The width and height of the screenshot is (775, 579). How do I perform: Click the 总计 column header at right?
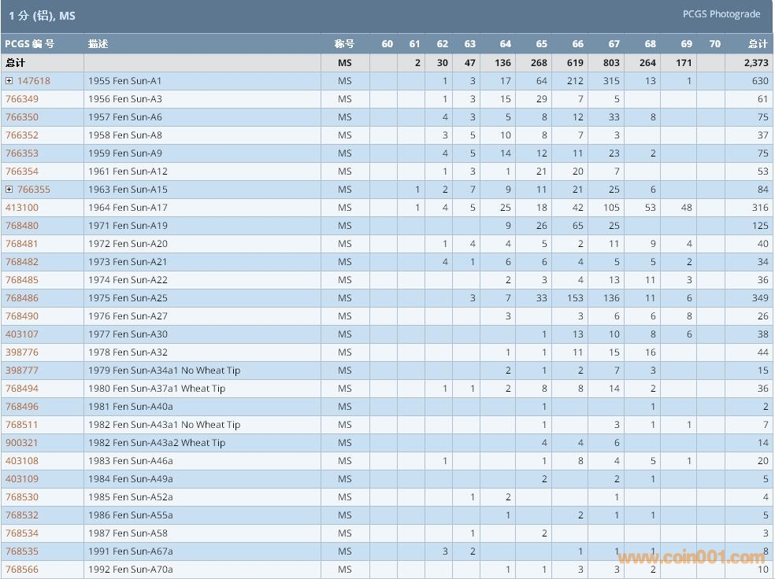[x=757, y=44]
